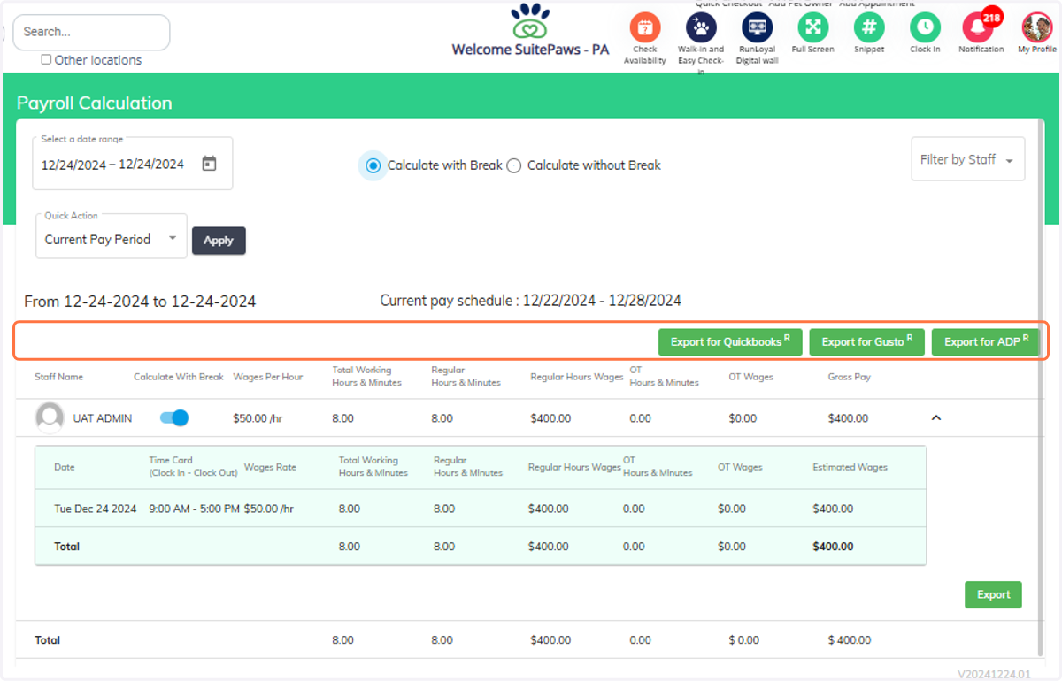This screenshot has height=681, width=1062.
Task: Focus the Search input field
Action: (x=91, y=32)
